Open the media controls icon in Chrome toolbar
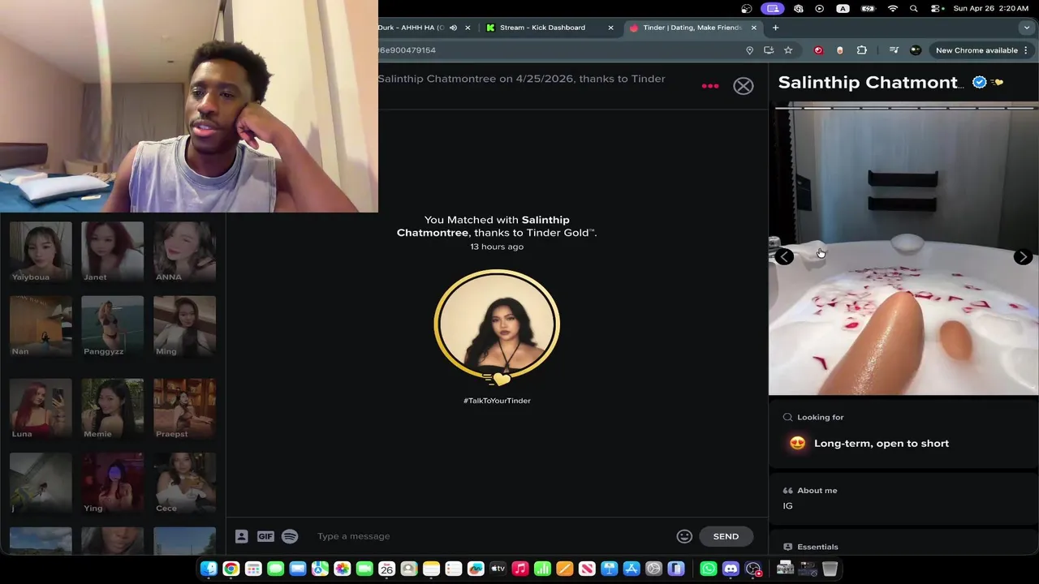The height and width of the screenshot is (584, 1039). coord(894,50)
